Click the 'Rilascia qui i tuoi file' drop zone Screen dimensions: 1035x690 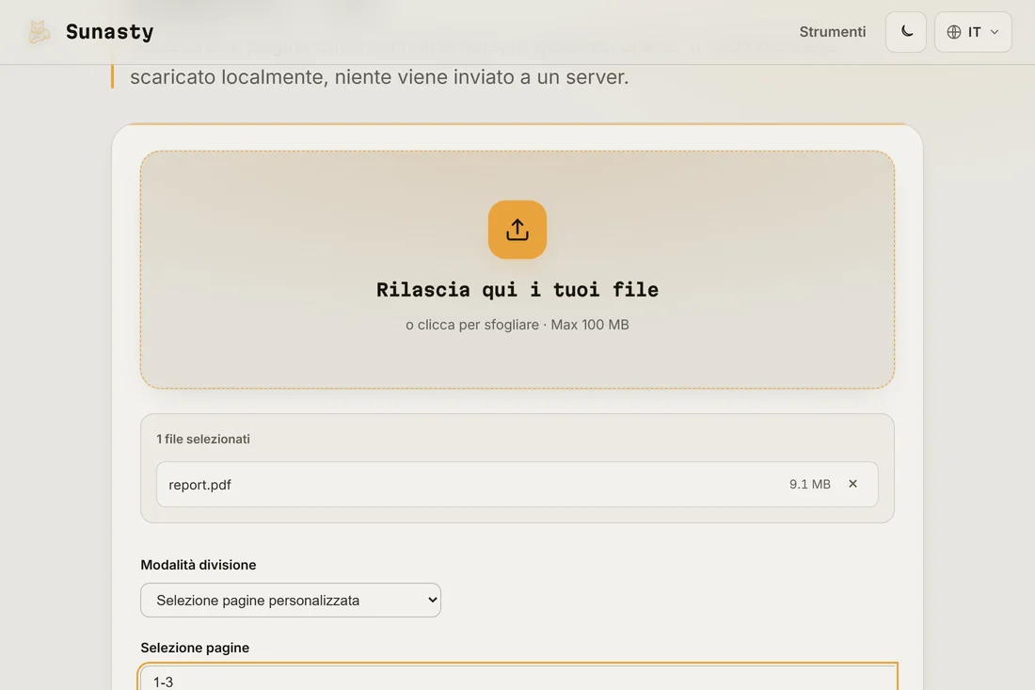click(x=517, y=269)
